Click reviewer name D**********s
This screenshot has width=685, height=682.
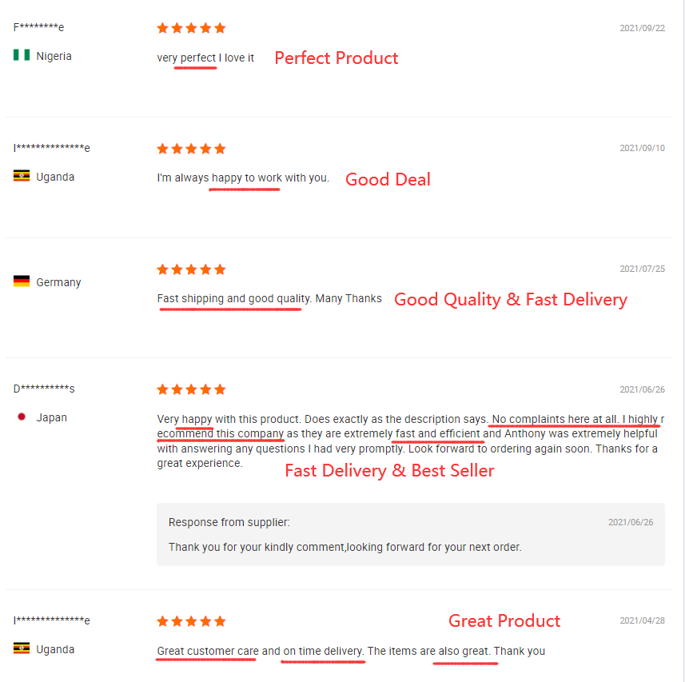[x=44, y=389]
